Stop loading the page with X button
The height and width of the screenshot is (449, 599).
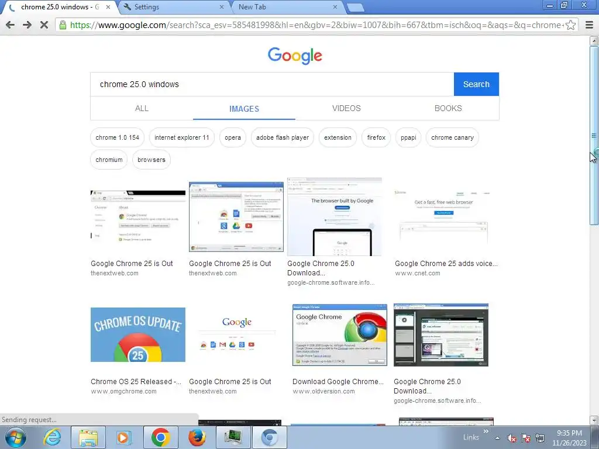click(44, 25)
